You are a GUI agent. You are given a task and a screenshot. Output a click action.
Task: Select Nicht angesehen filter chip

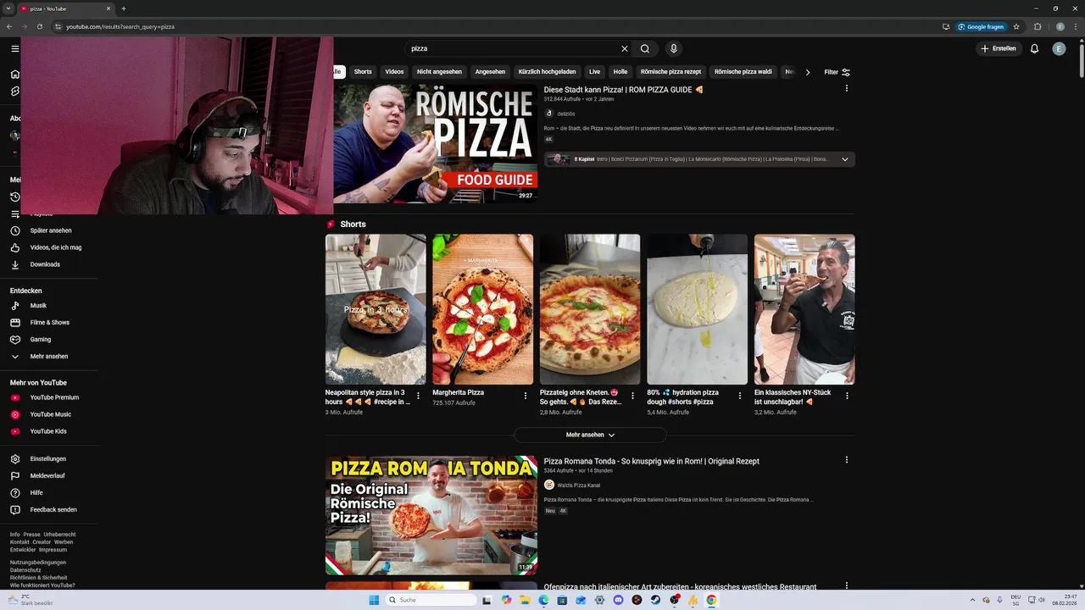pos(439,72)
